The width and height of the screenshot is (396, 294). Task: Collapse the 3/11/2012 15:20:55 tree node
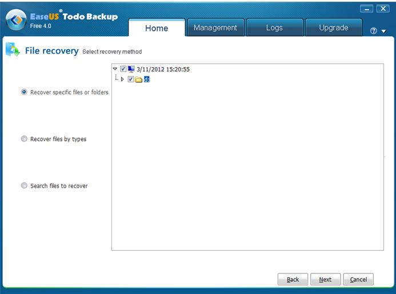pyautogui.click(x=115, y=69)
